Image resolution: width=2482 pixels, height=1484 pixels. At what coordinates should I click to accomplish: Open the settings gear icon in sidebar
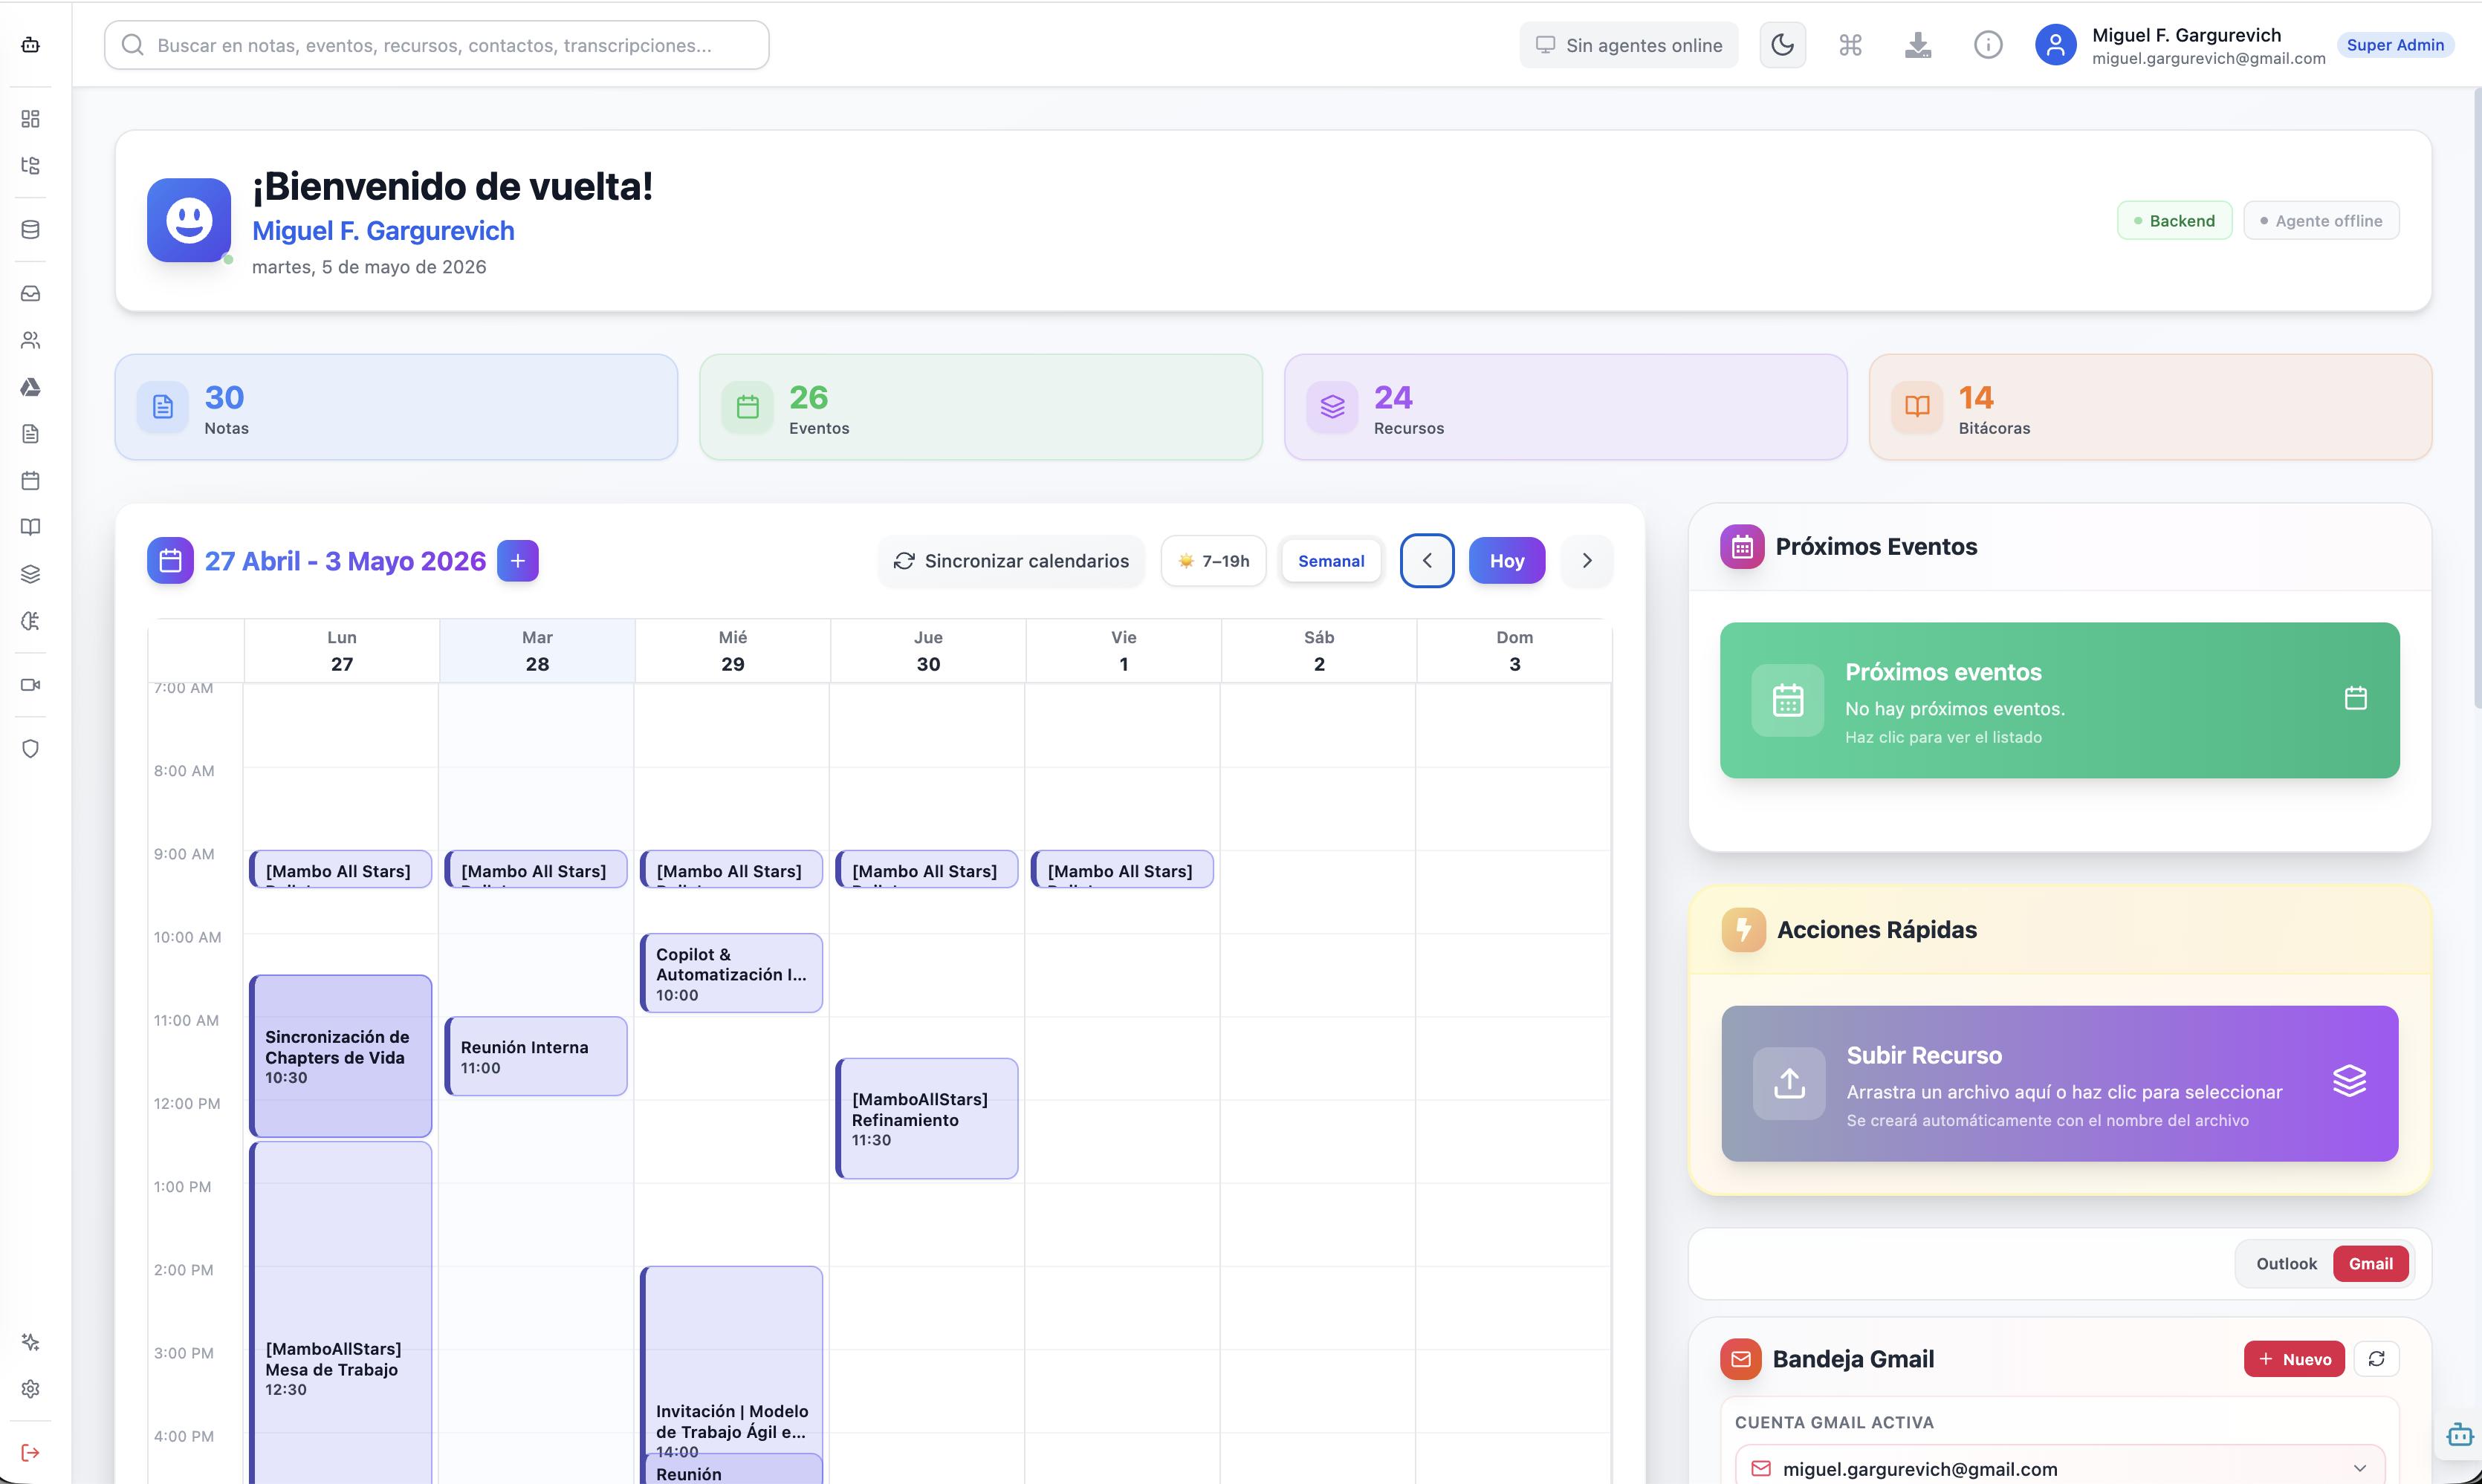point(30,1389)
